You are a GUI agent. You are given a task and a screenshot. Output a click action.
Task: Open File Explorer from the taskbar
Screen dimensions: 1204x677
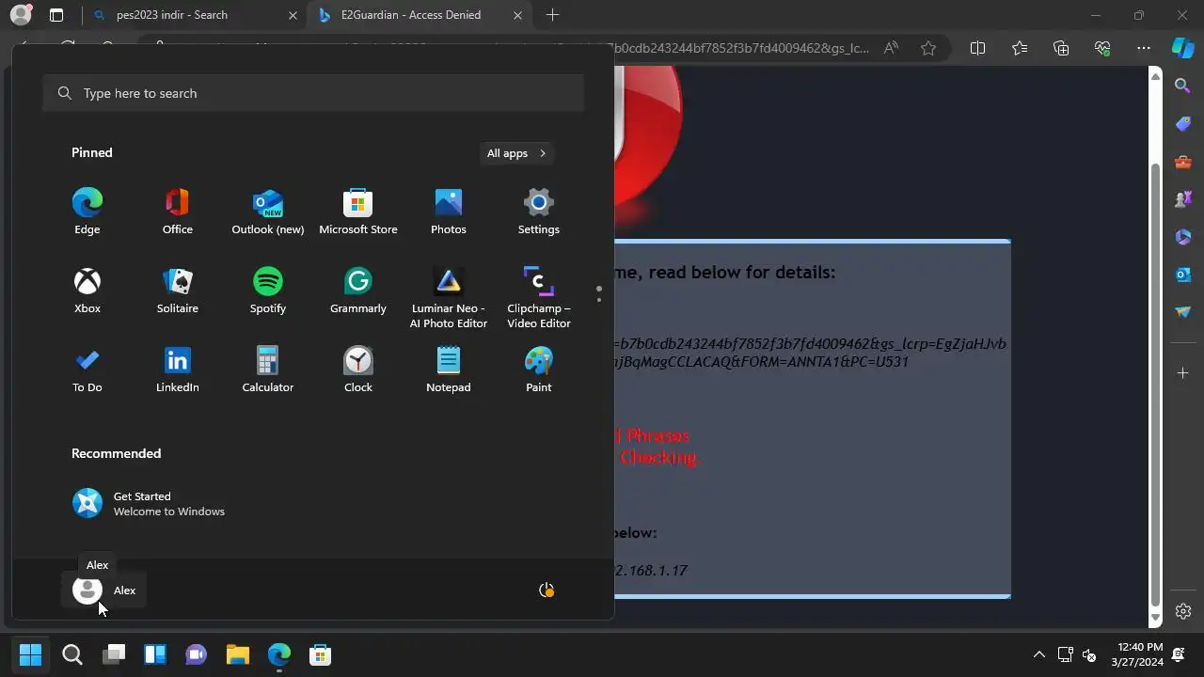(238, 654)
